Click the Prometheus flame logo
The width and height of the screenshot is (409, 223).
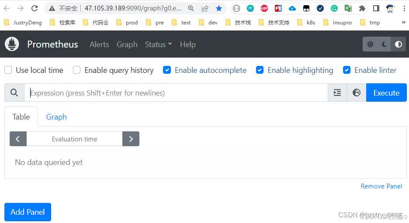12,44
